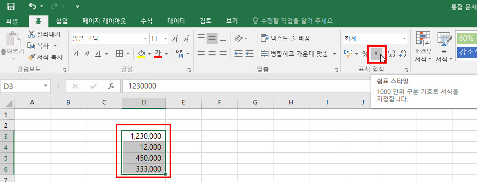Open the 데이터 ribbon tab
Viewport: 477px width, 182px height.
176,21
